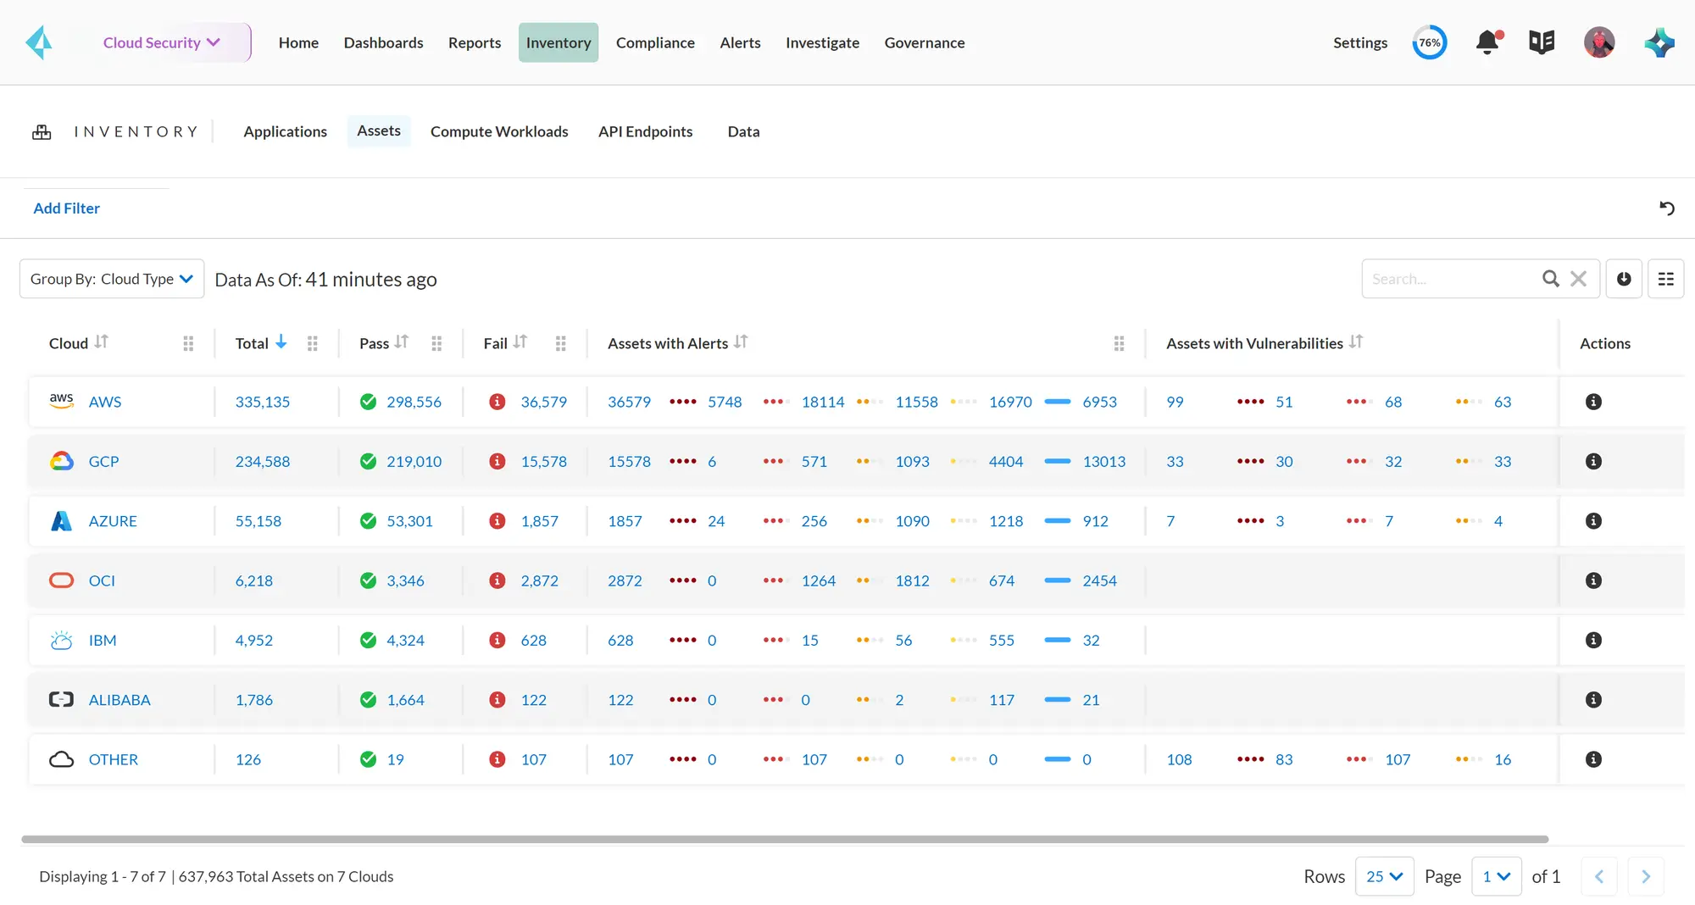Image resolution: width=1695 pixels, height=905 pixels.
Task: Click the Azure cloud provider icon
Action: [x=61, y=520]
